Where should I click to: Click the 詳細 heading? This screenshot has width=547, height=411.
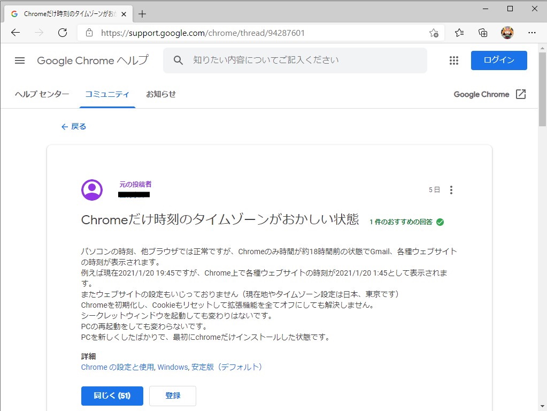88,356
